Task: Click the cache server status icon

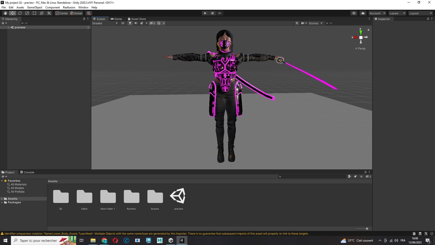Action: 420,234
